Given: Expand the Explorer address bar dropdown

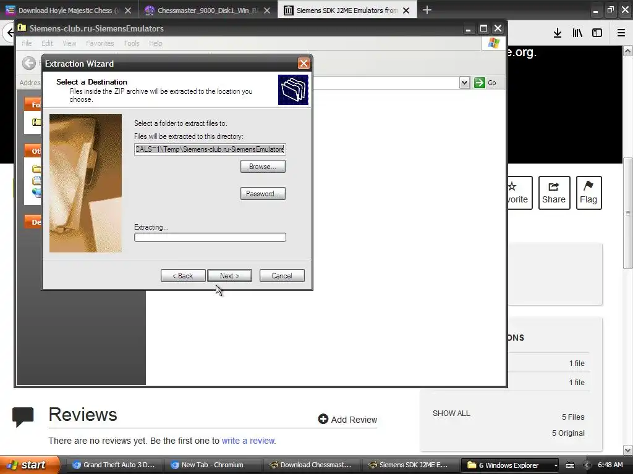Looking at the screenshot, I should [x=464, y=83].
